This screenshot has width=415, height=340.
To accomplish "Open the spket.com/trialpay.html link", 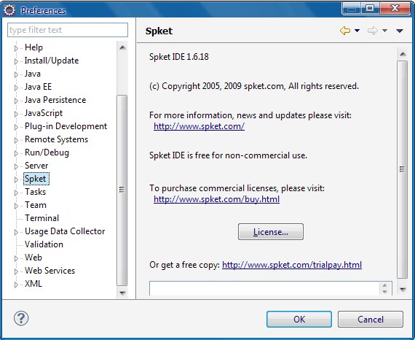I will click(292, 265).
